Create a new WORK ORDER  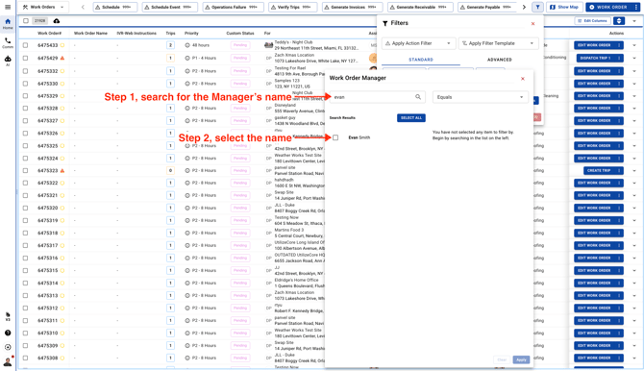click(609, 7)
